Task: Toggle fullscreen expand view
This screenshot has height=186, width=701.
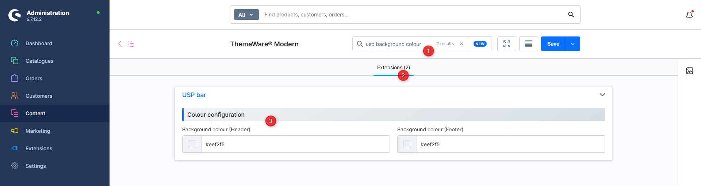Action: 507,44
